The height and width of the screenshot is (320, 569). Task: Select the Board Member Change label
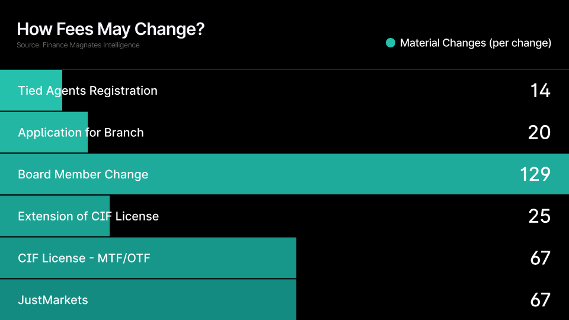tap(83, 174)
